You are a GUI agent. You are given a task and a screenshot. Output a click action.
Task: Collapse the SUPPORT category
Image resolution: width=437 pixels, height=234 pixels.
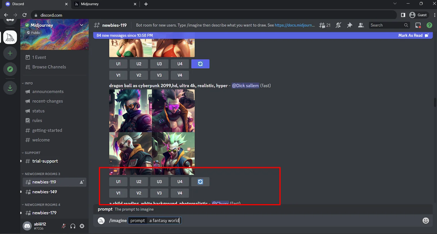click(x=31, y=153)
